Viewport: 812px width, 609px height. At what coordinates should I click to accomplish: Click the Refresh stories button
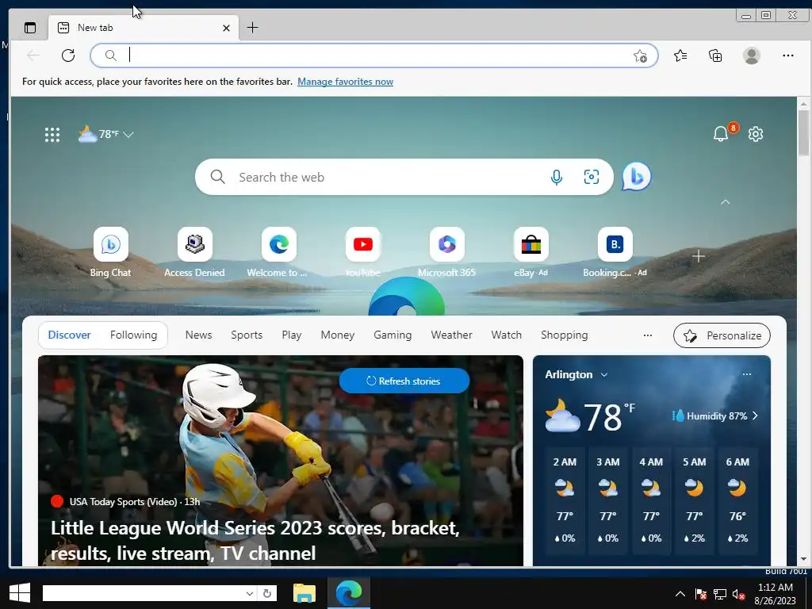tap(404, 381)
